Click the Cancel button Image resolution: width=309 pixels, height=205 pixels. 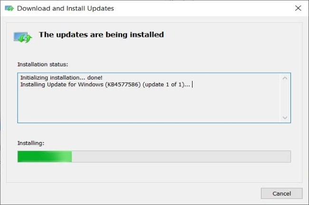click(281, 194)
